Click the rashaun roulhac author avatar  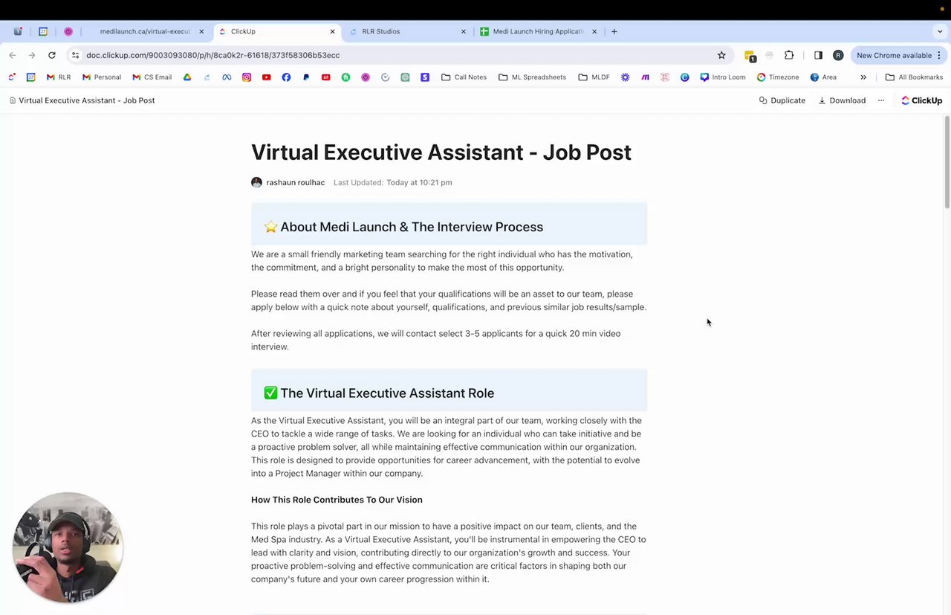point(256,182)
